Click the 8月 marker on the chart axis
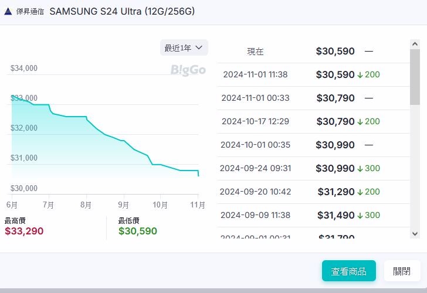This screenshot has width=427, height=293. tap(86, 205)
